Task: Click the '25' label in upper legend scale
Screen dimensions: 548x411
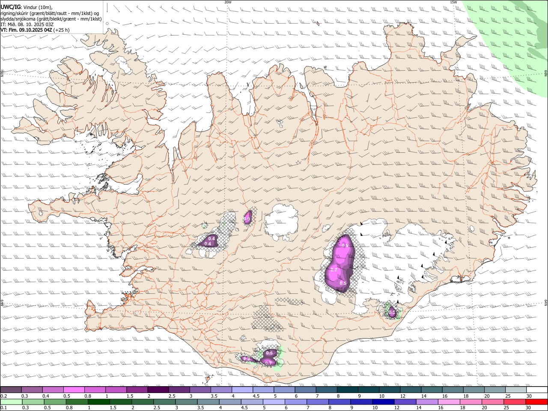Action: [x=508, y=396]
